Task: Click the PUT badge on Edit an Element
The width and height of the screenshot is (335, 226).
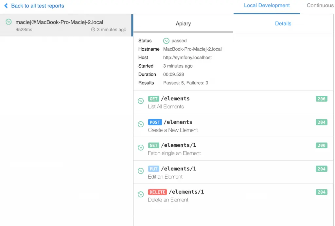Action: [x=154, y=169]
